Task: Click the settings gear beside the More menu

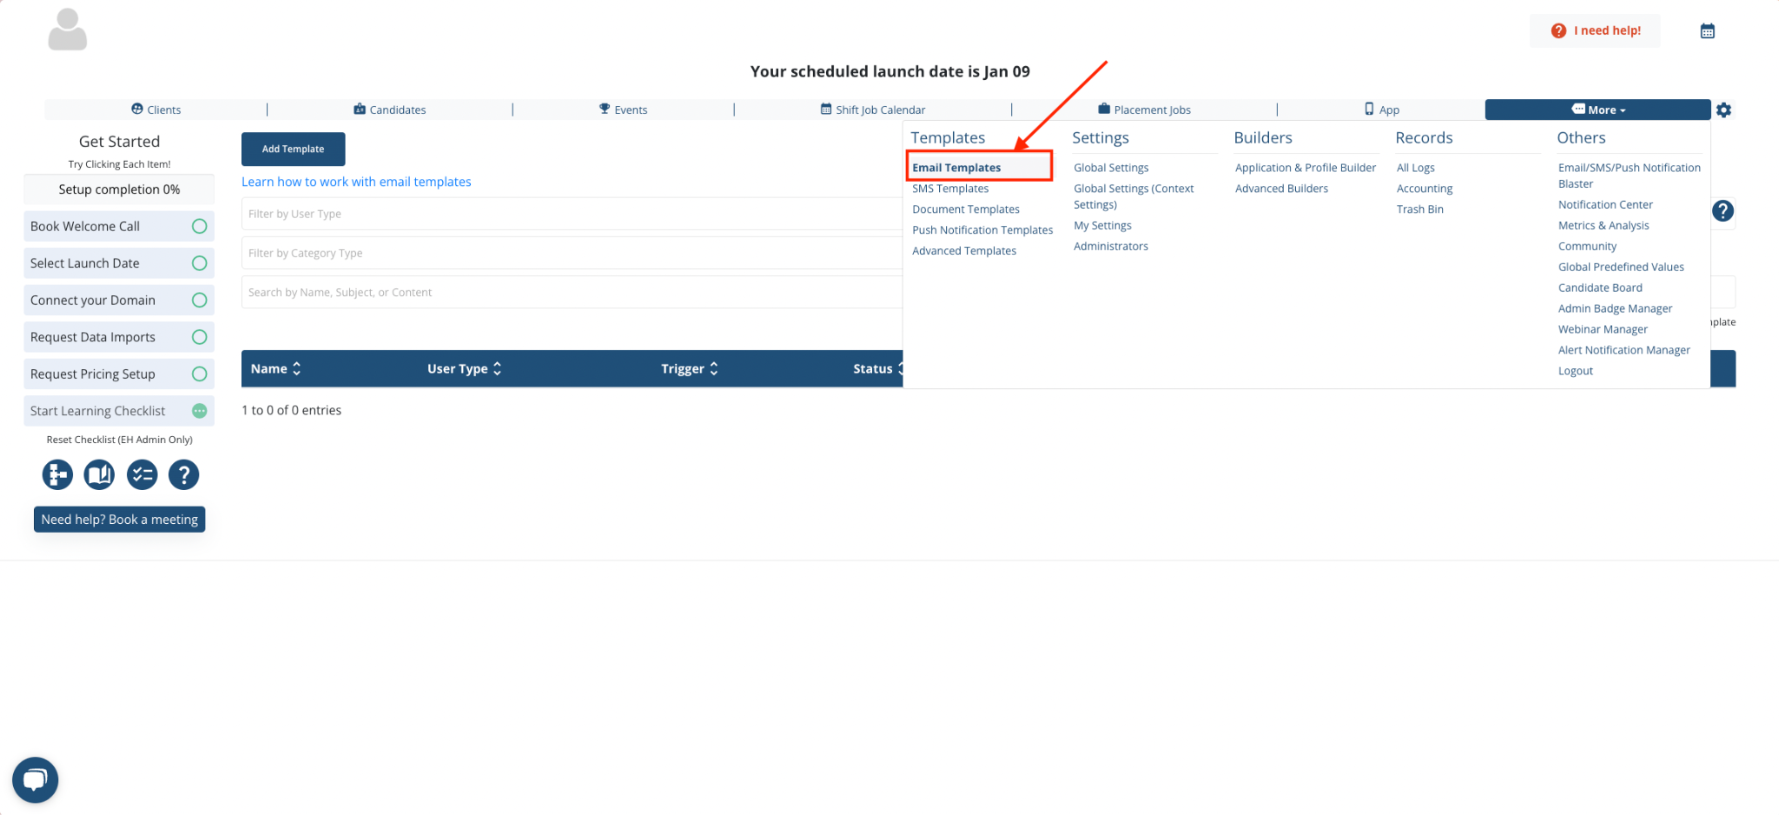Action: coord(1724,109)
